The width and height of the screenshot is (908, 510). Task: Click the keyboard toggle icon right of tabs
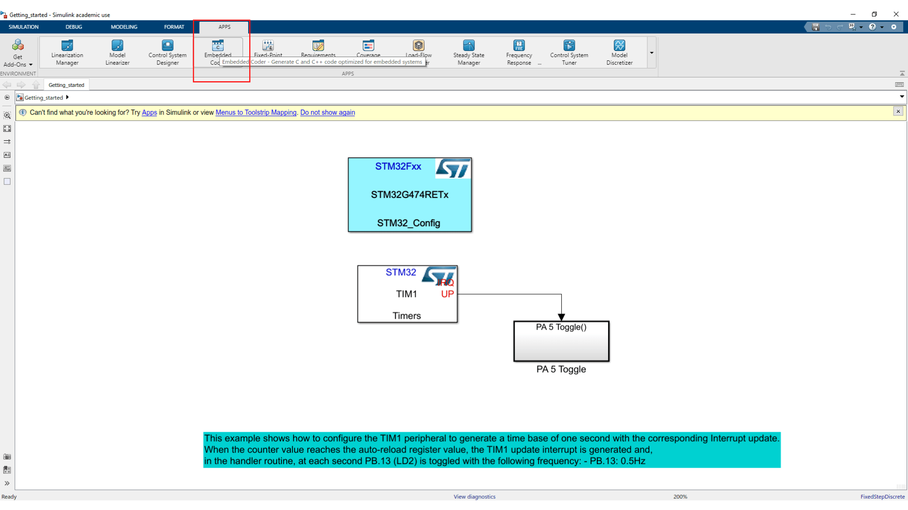coord(899,85)
